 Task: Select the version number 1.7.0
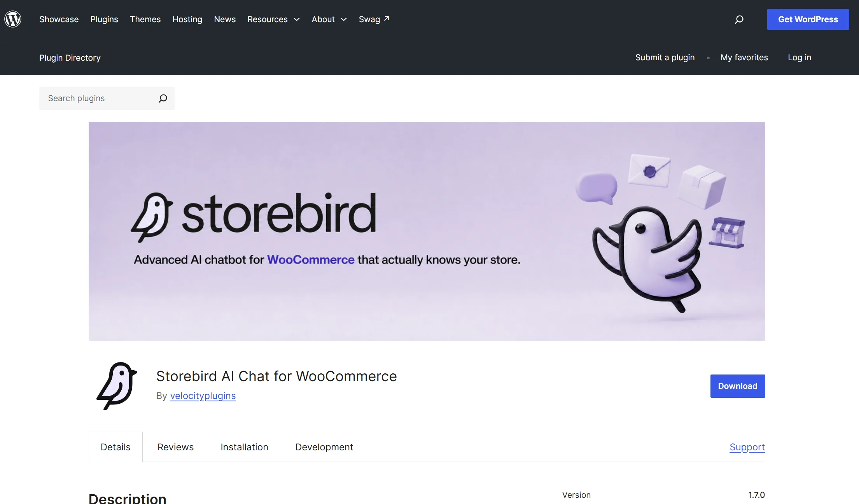(756, 495)
